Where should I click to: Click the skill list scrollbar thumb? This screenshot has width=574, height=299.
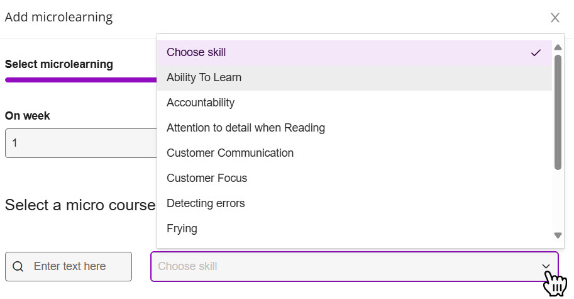pos(558,112)
